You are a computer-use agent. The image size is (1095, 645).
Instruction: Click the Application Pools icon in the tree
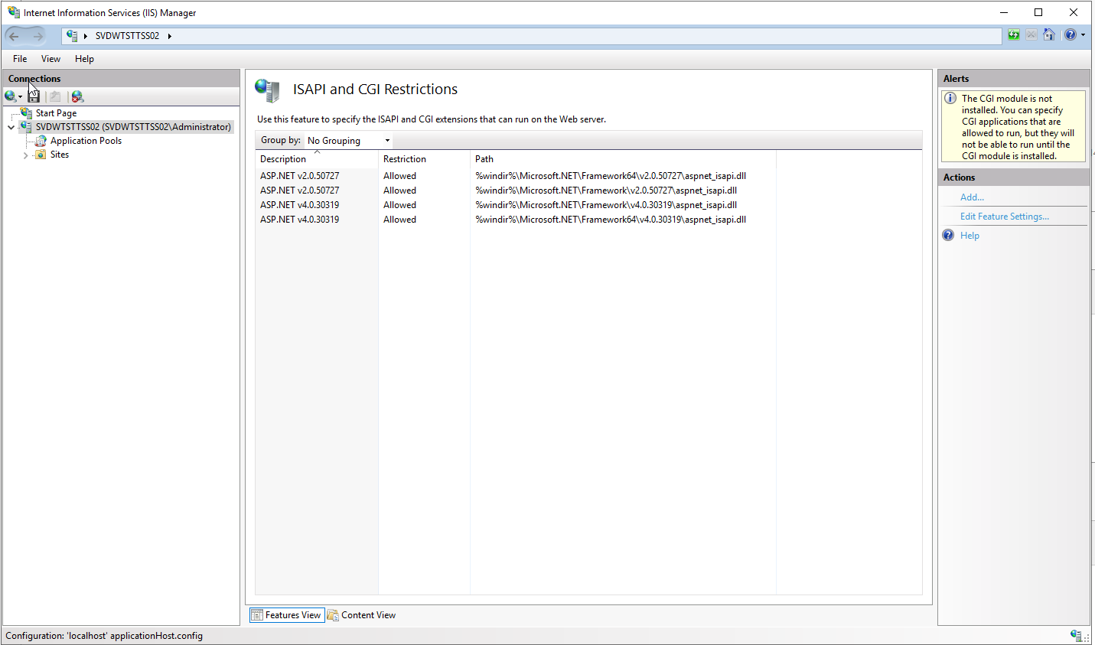pos(41,141)
